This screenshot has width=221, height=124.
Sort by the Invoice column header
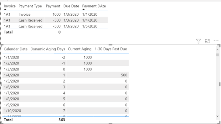10,6
